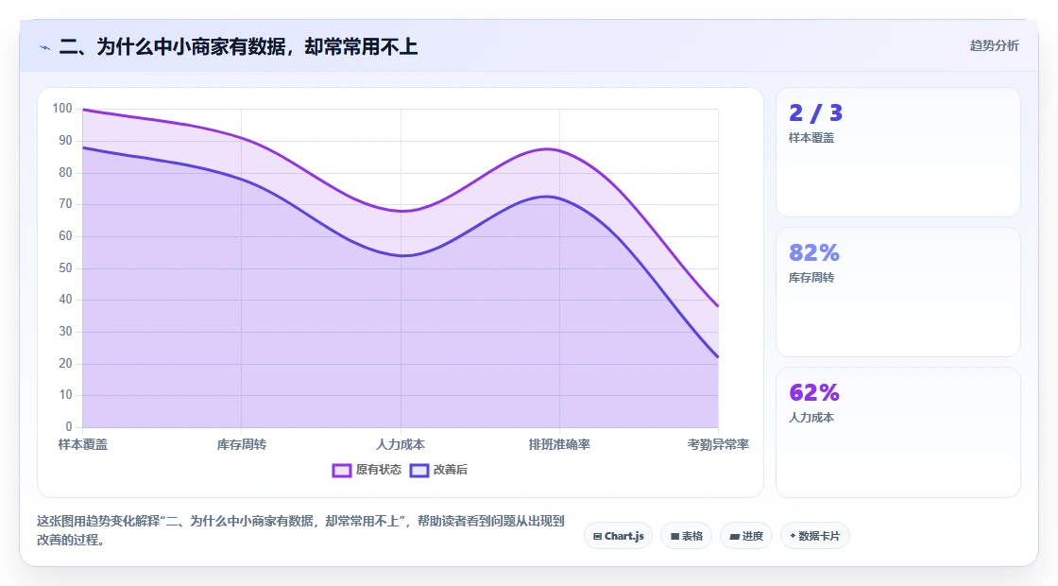1058x586 pixels.
Task: Click the 0 y-axis tick label
Action: (69, 426)
